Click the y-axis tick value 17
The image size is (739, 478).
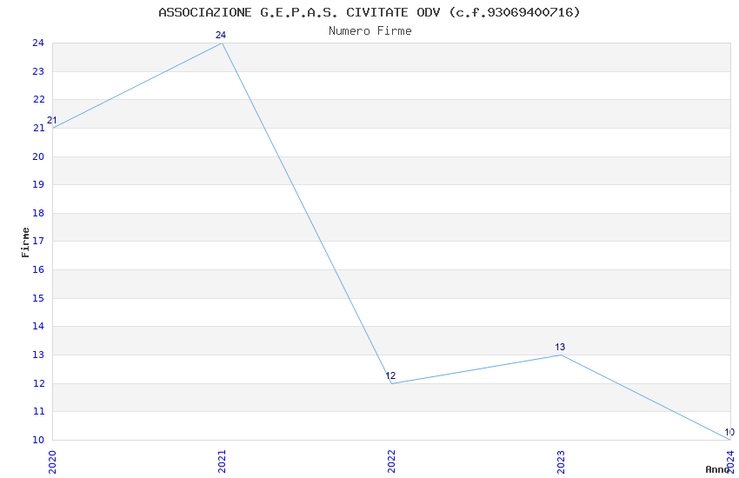[x=38, y=241]
